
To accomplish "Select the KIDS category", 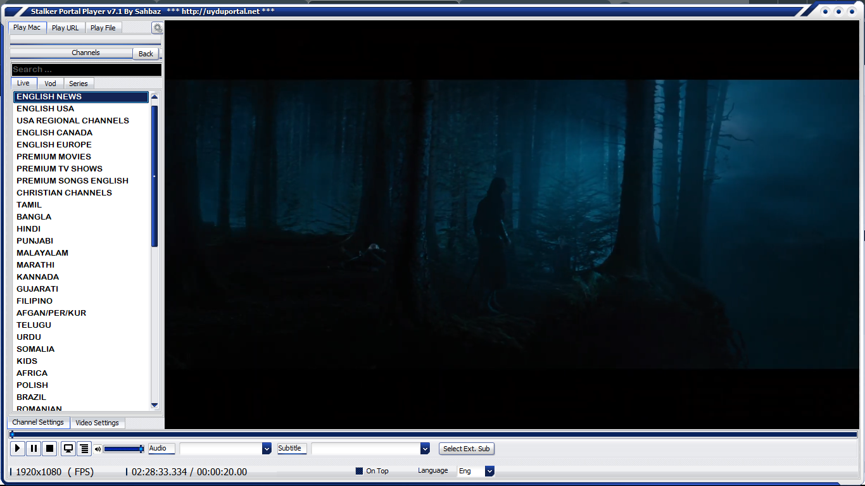I will point(81,361).
